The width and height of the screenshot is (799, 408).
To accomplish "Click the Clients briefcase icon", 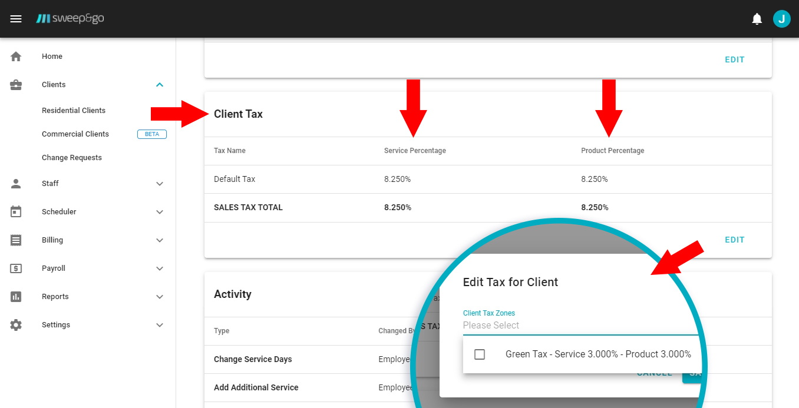I will pos(16,85).
